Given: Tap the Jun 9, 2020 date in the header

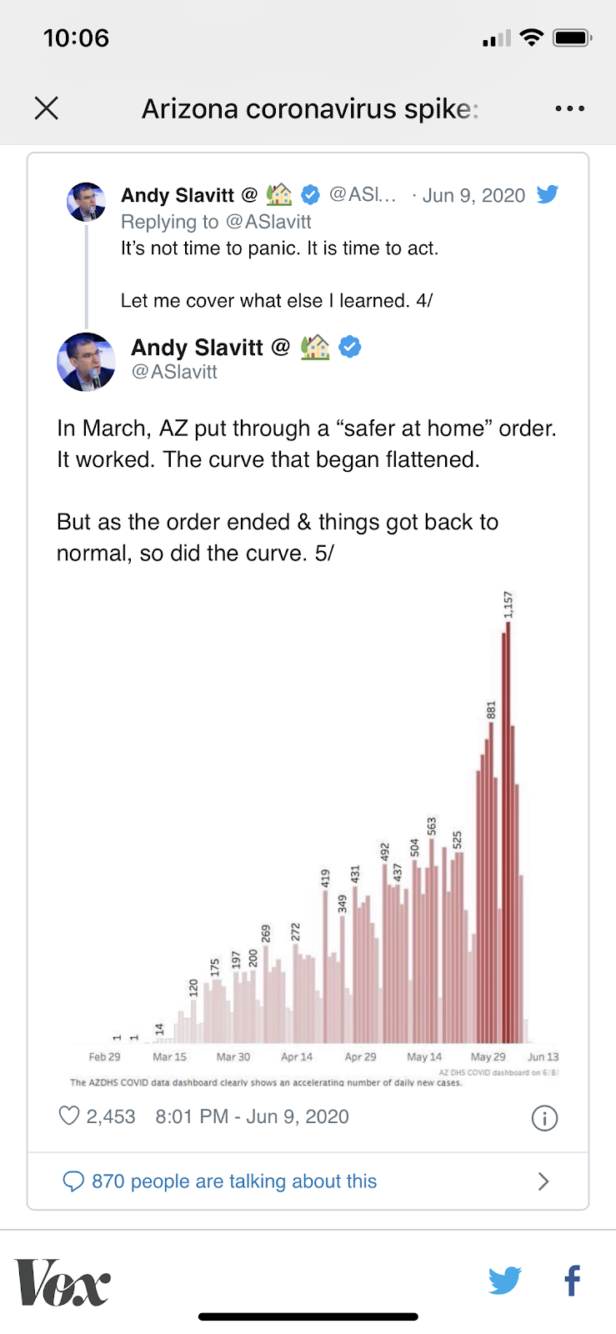Looking at the screenshot, I should pyautogui.click(x=473, y=196).
